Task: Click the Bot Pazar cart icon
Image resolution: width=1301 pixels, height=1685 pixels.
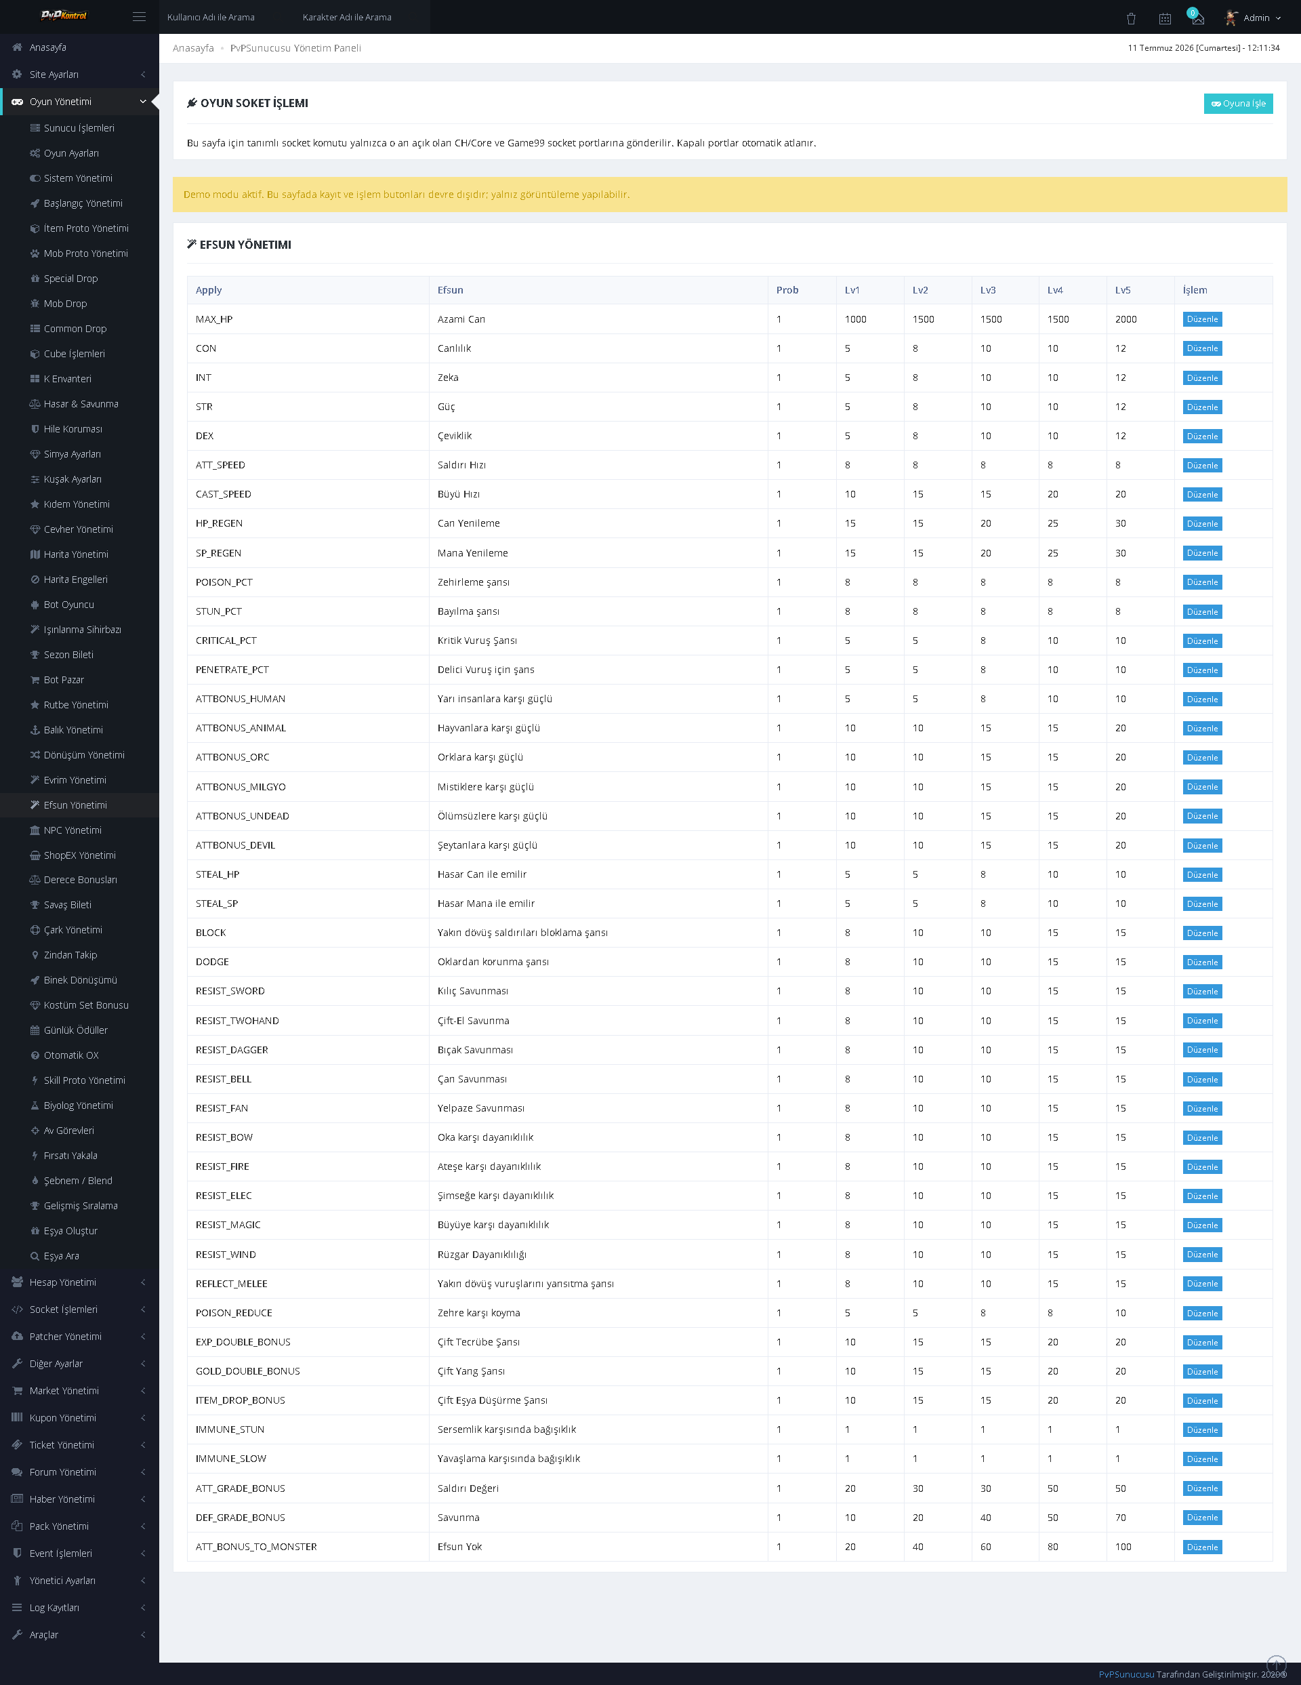Action: [35, 680]
